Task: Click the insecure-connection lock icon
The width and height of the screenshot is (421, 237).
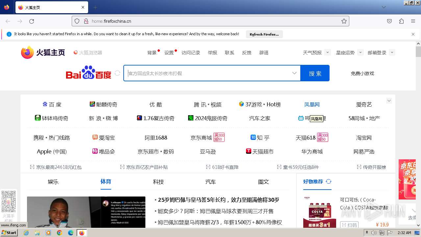Action: pyautogui.click(x=86, y=21)
